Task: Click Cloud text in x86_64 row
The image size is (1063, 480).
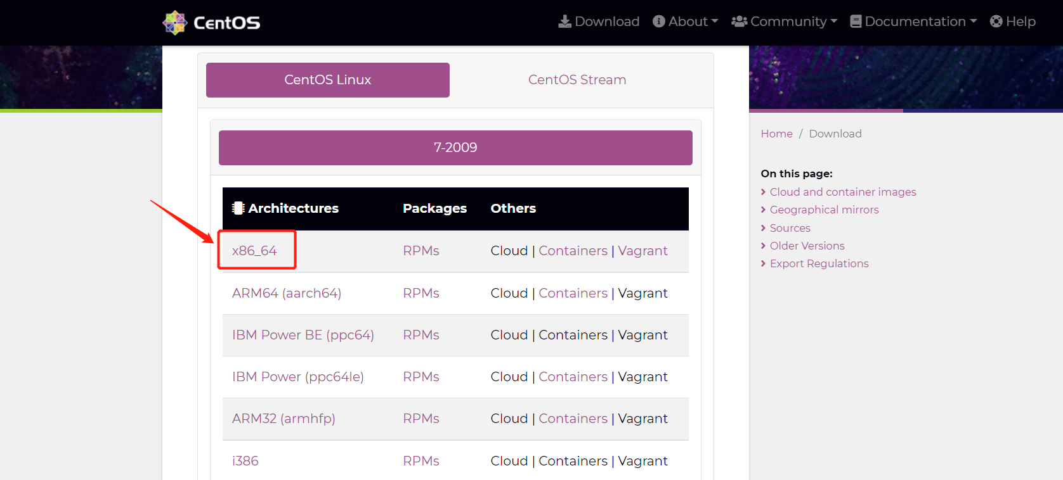Action: [x=509, y=251]
